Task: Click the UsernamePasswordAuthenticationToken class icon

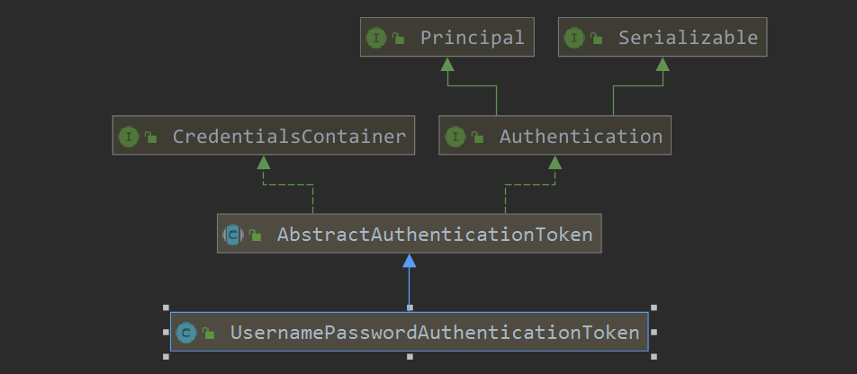Action: click(x=186, y=333)
